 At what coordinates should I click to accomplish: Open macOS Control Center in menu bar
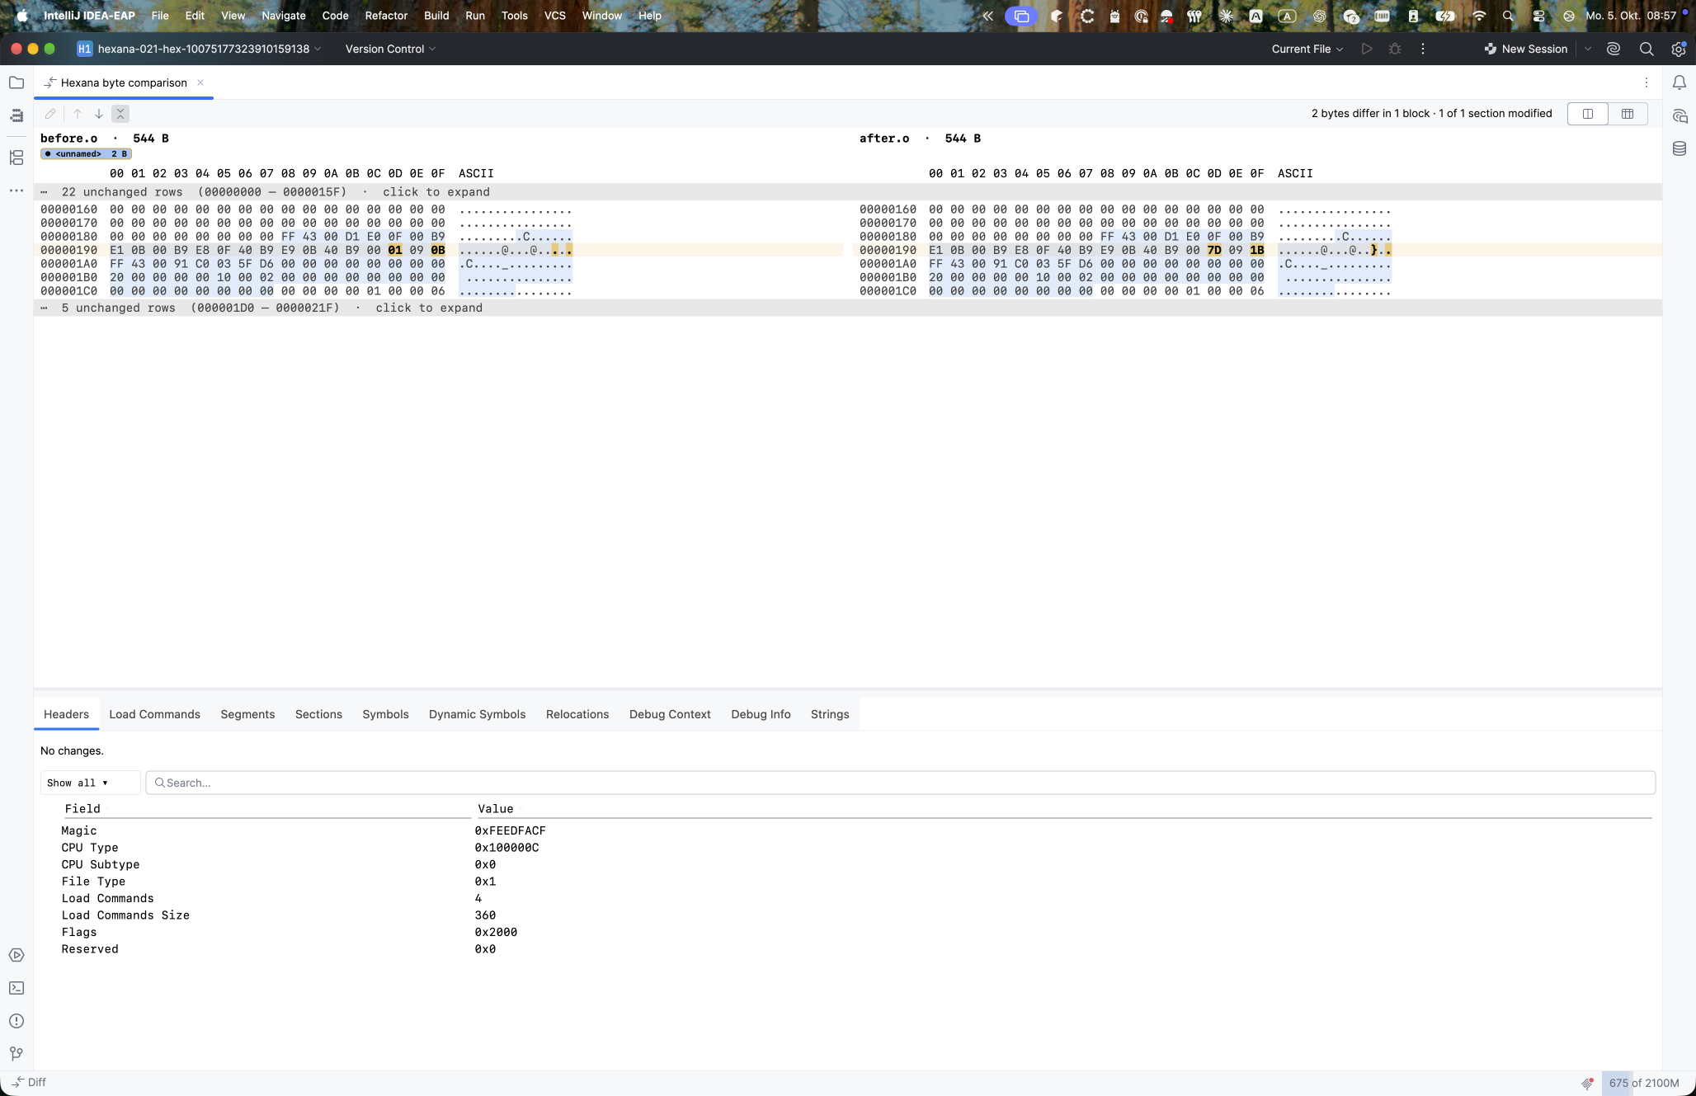[1538, 16]
